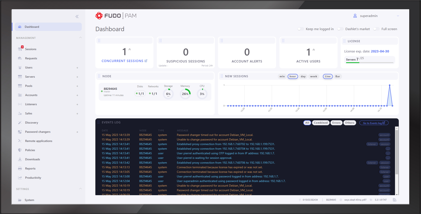The image size is (421, 214).
Task: Click the superadmin user avatar icon
Action: click(x=355, y=16)
